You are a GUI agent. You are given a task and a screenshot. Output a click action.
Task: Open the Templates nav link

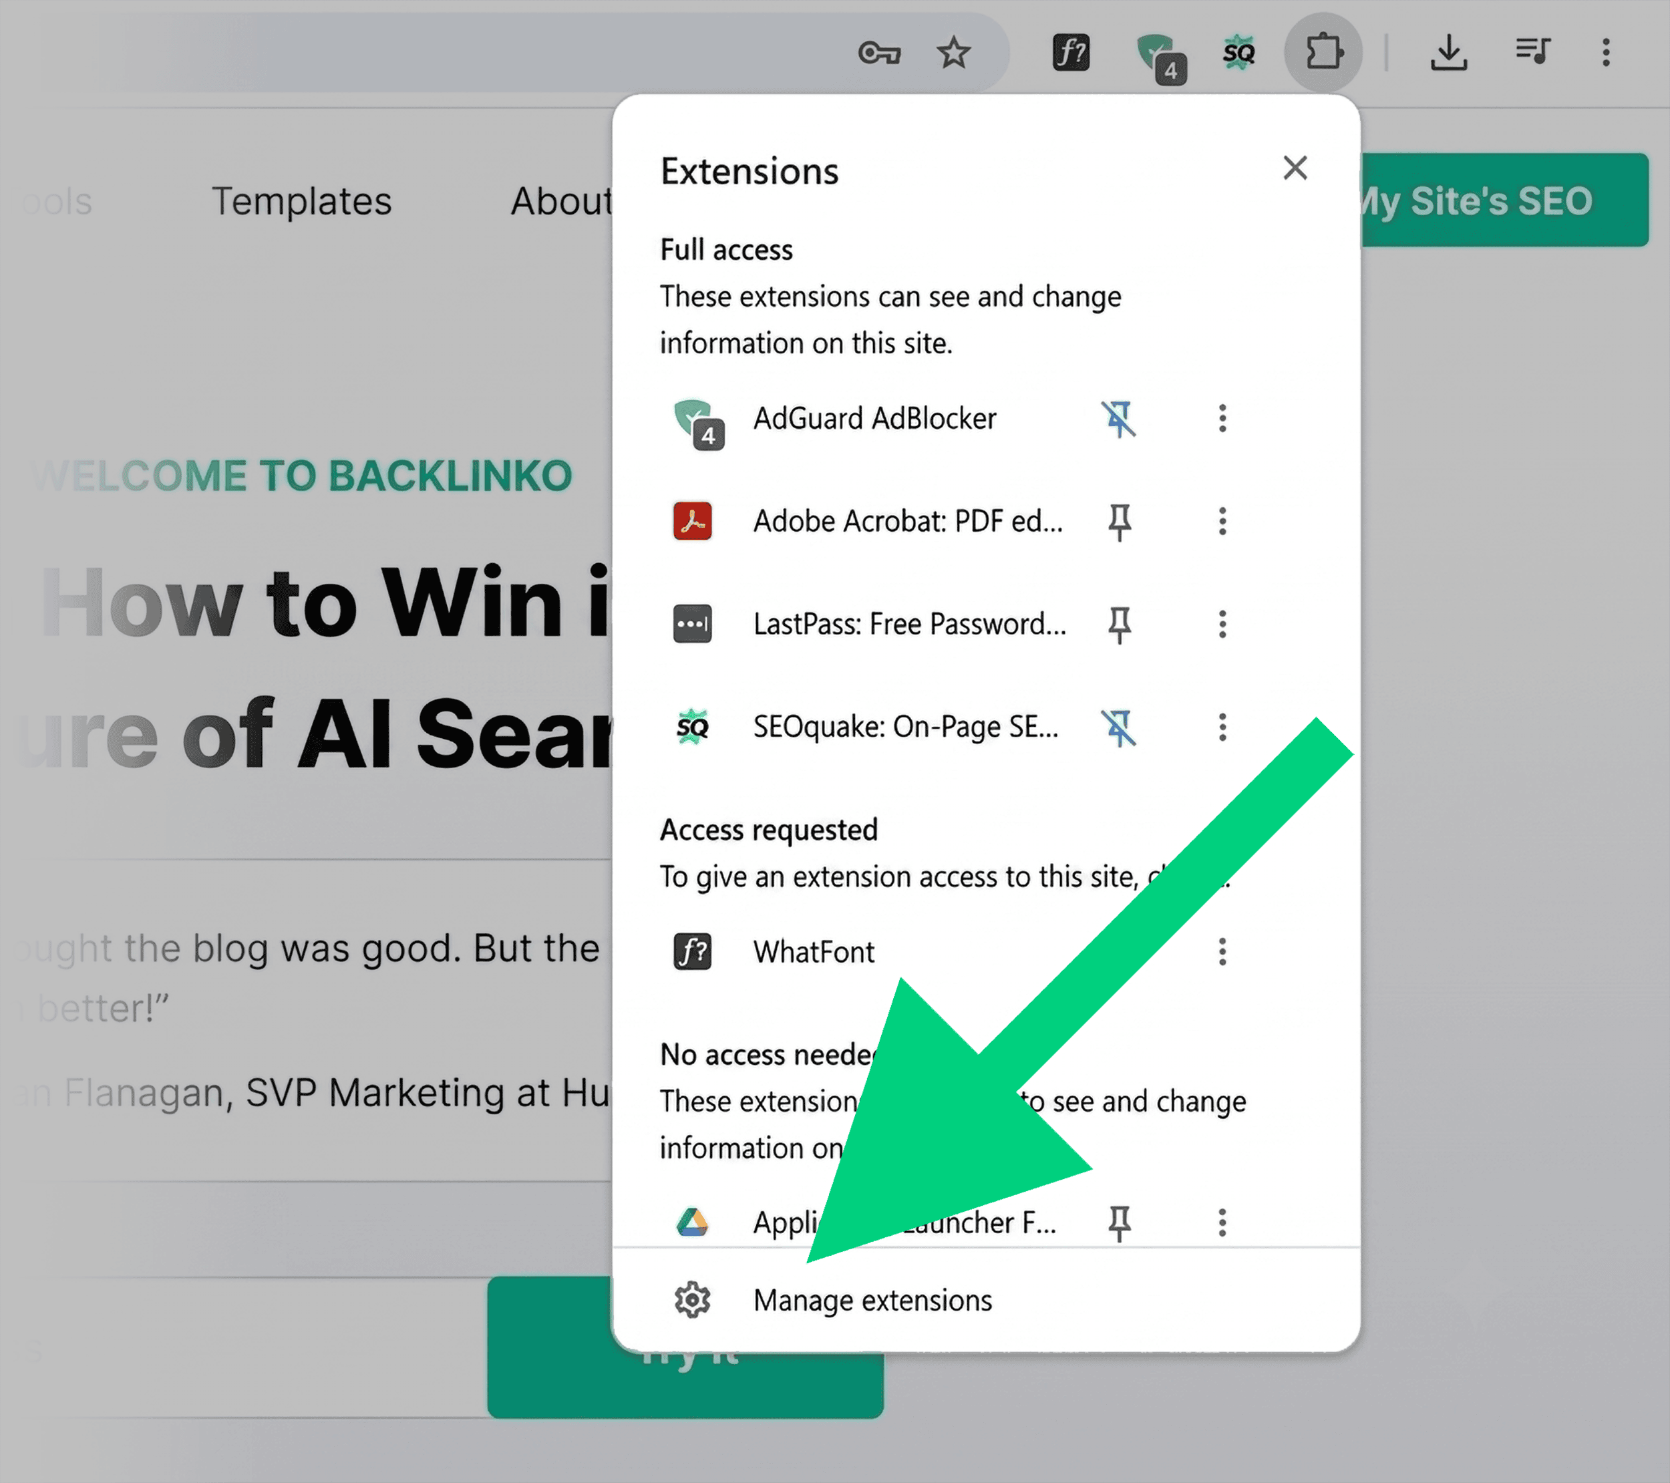(301, 202)
